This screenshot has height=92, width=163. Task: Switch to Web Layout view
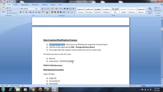point(136,86)
